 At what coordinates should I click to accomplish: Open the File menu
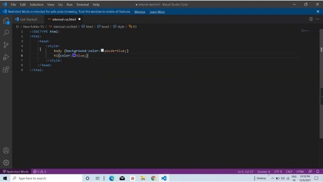(x=14, y=5)
